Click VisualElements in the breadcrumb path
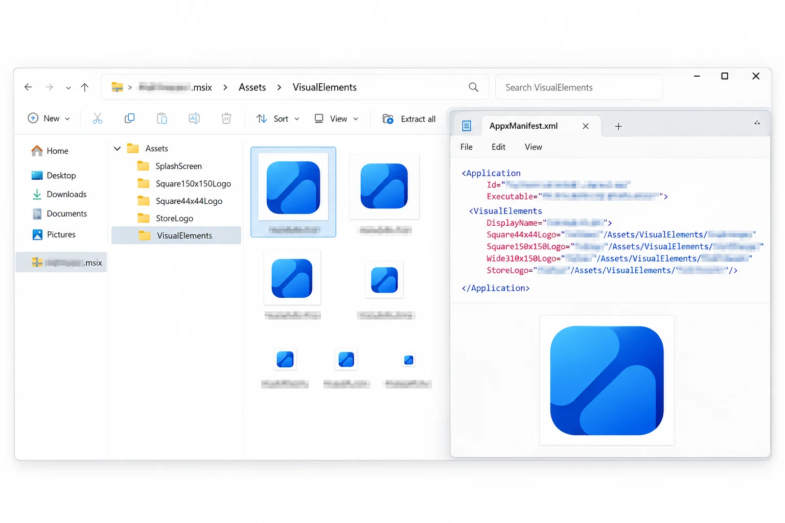 [325, 87]
